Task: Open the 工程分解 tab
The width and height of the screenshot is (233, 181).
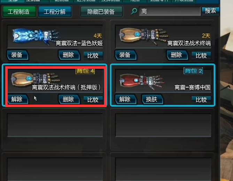Action: pos(55,12)
